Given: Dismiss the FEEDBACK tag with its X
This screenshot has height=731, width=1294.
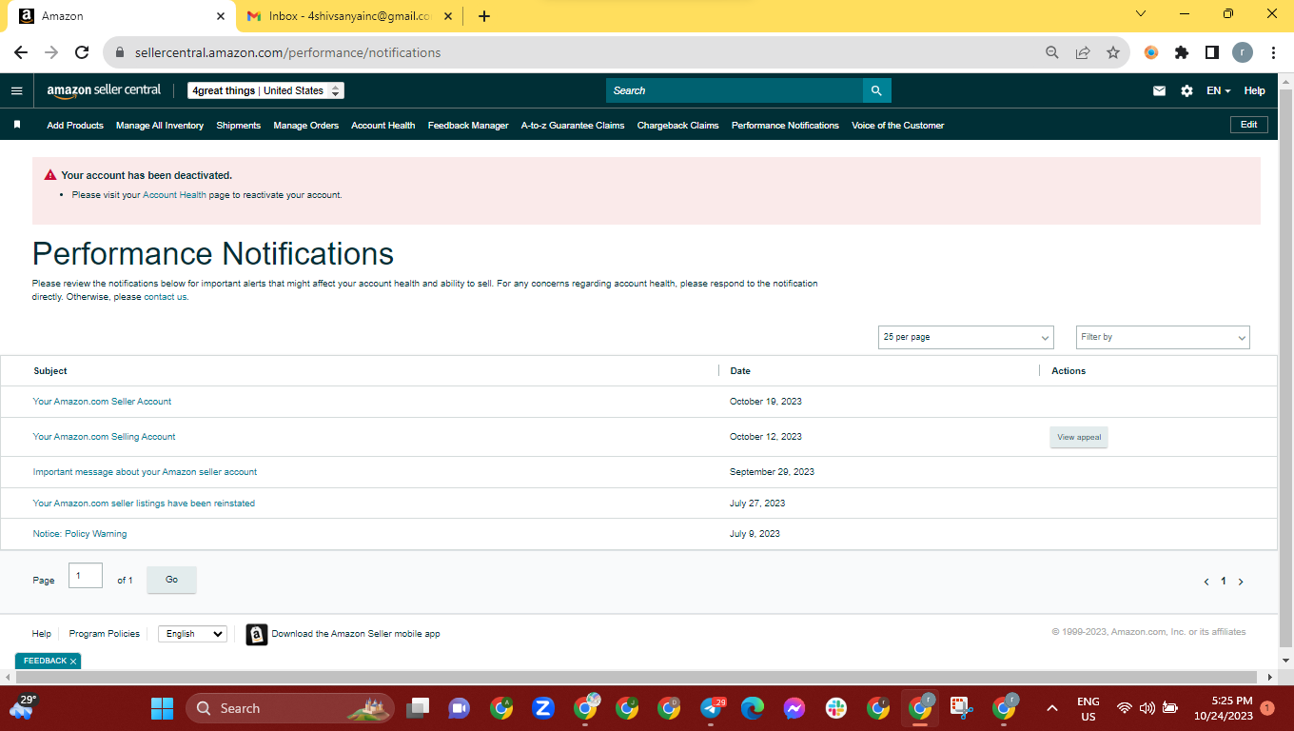Looking at the screenshot, I should tap(73, 662).
